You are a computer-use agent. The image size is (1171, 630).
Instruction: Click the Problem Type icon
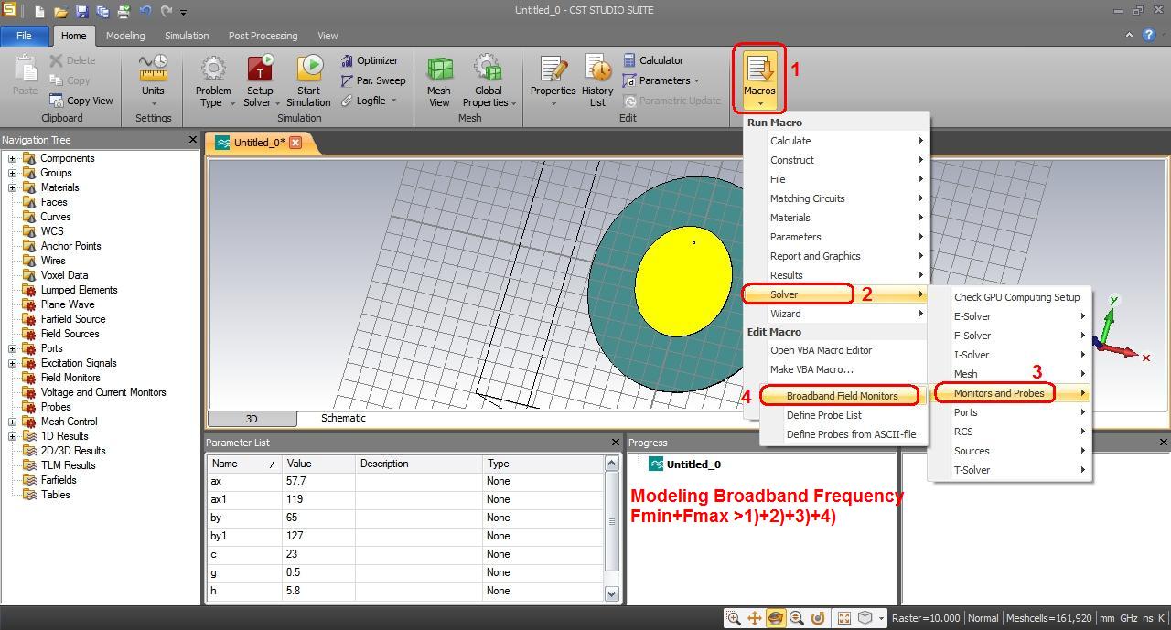pos(213,80)
